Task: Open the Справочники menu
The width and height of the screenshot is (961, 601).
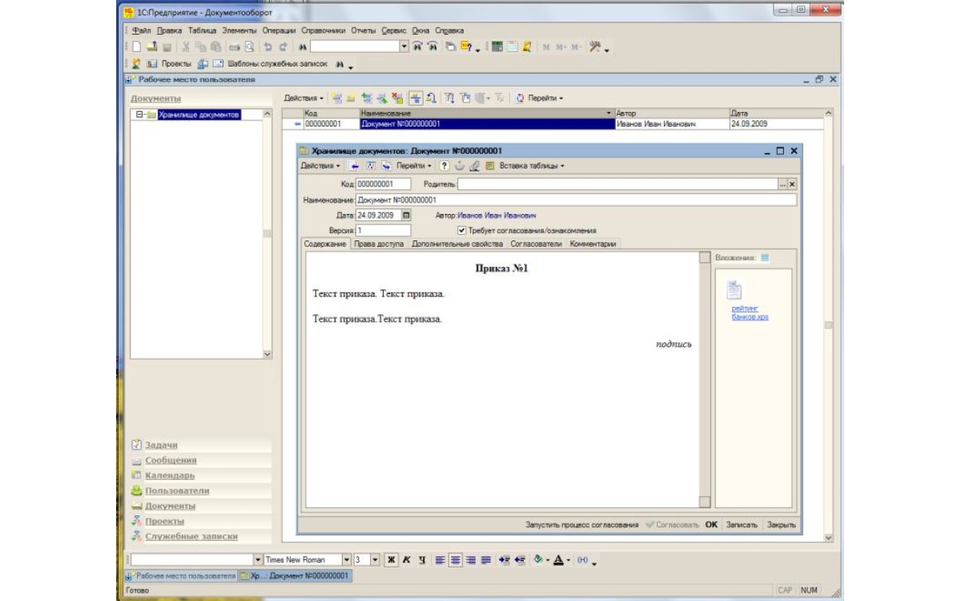Action: (x=324, y=30)
